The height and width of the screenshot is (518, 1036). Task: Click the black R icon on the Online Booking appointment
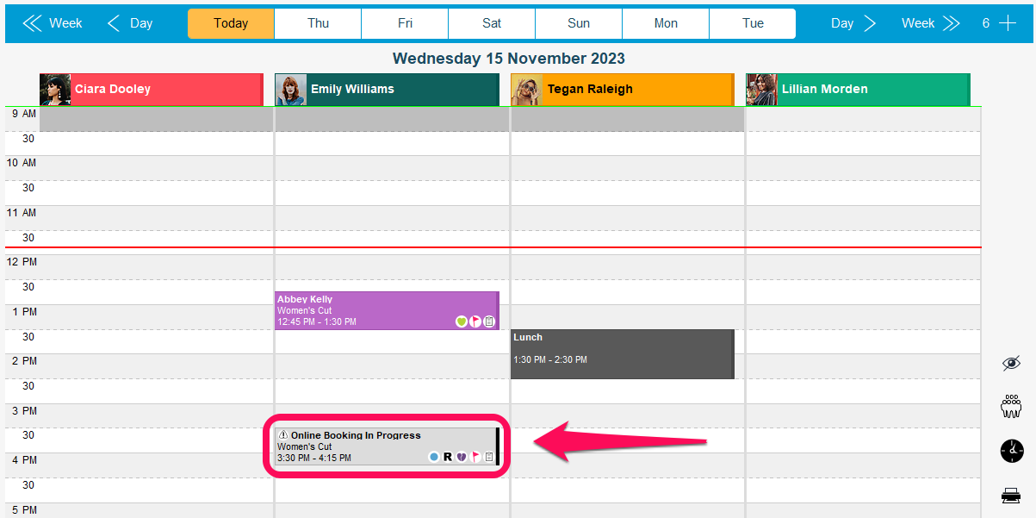[x=448, y=457]
